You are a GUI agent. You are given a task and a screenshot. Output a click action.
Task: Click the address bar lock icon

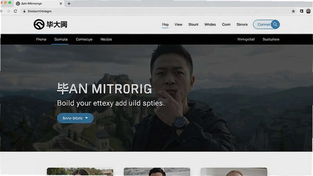click(x=24, y=11)
